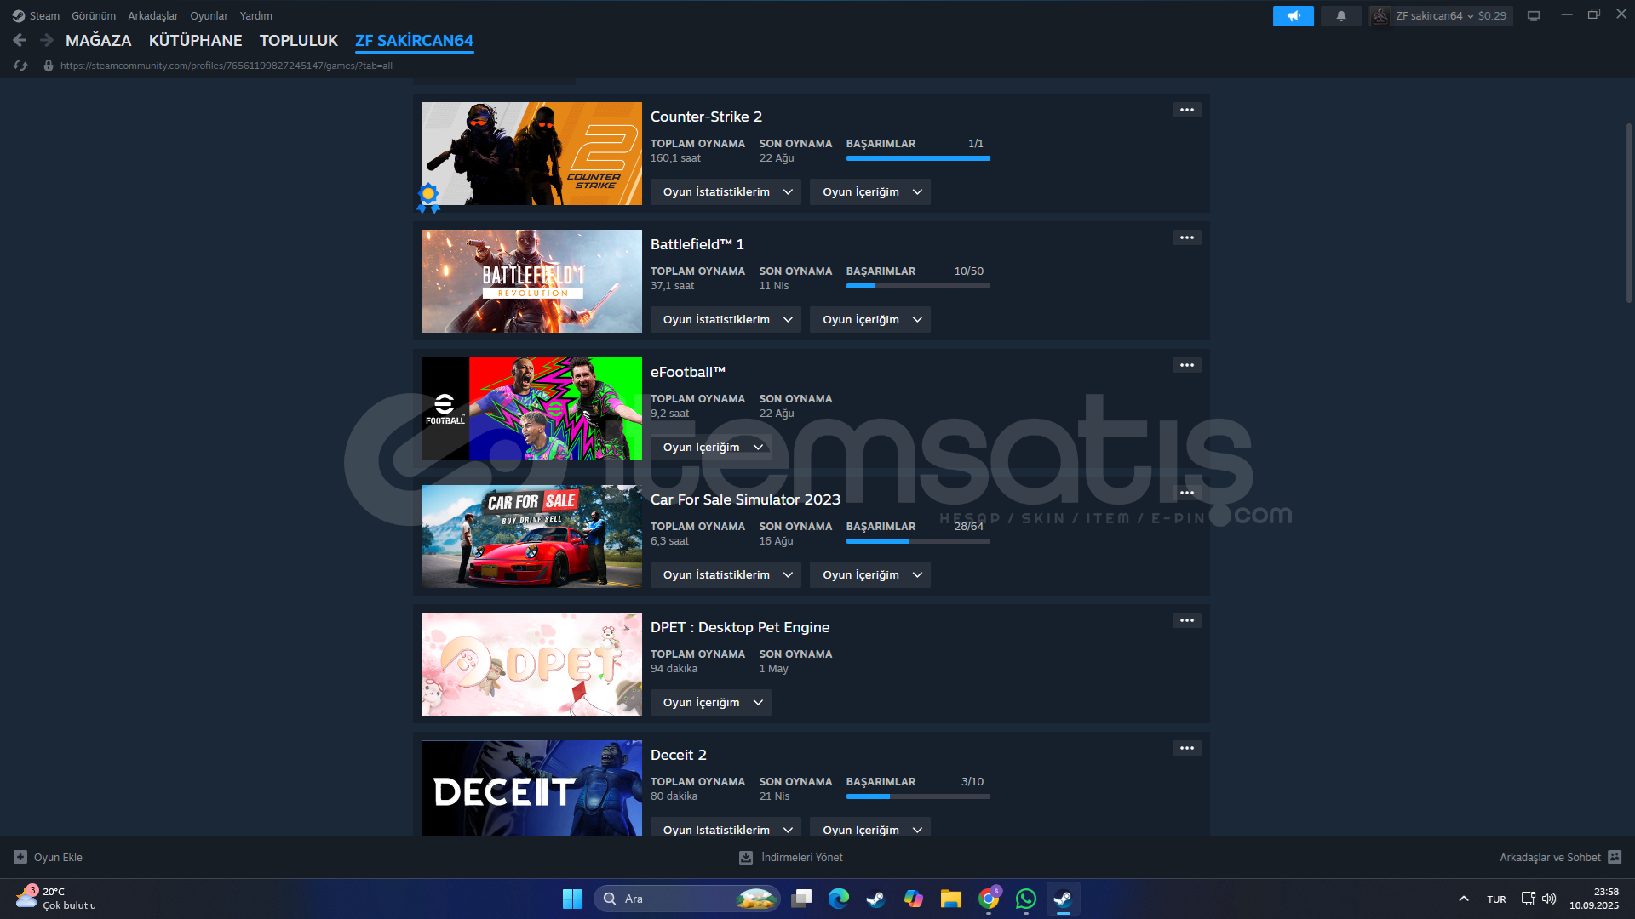The image size is (1635, 919).
Task: Open Task View on the taskbar
Action: coord(801,899)
